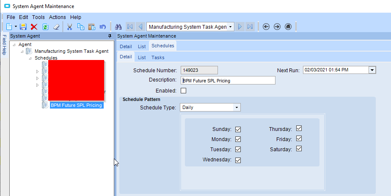The height and width of the screenshot is (196, 391).
Task: Click the BPM Future SPL Pricing schedule icon
Action: [x=45, y=105]
